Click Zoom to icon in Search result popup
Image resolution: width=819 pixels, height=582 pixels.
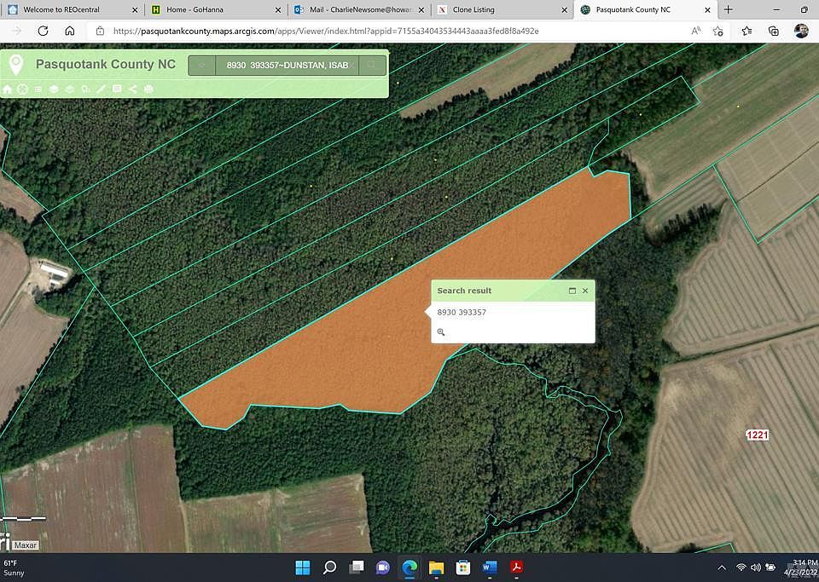point(441,332)
